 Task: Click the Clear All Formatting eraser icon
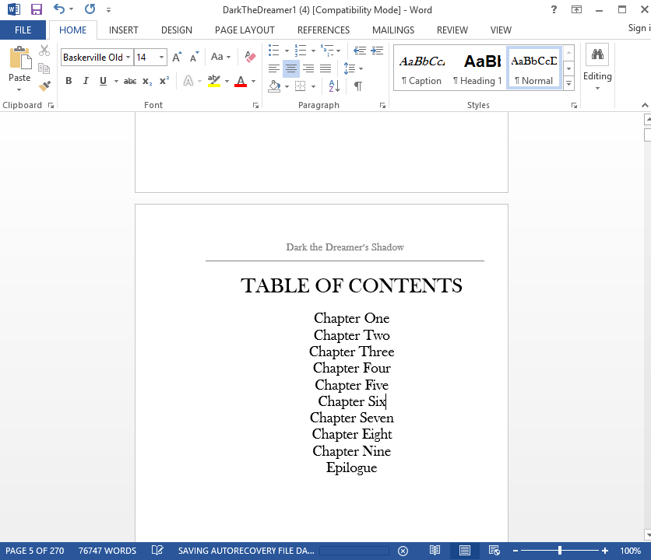tap(250, 57)
